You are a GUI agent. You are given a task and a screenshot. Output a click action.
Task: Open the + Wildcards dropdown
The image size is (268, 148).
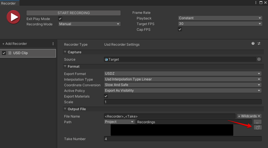(249, 116)
